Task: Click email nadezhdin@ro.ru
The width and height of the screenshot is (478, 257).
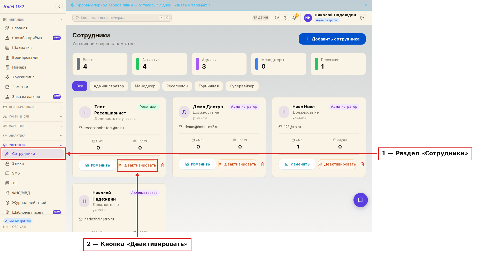Action: [x=99, y=219]
